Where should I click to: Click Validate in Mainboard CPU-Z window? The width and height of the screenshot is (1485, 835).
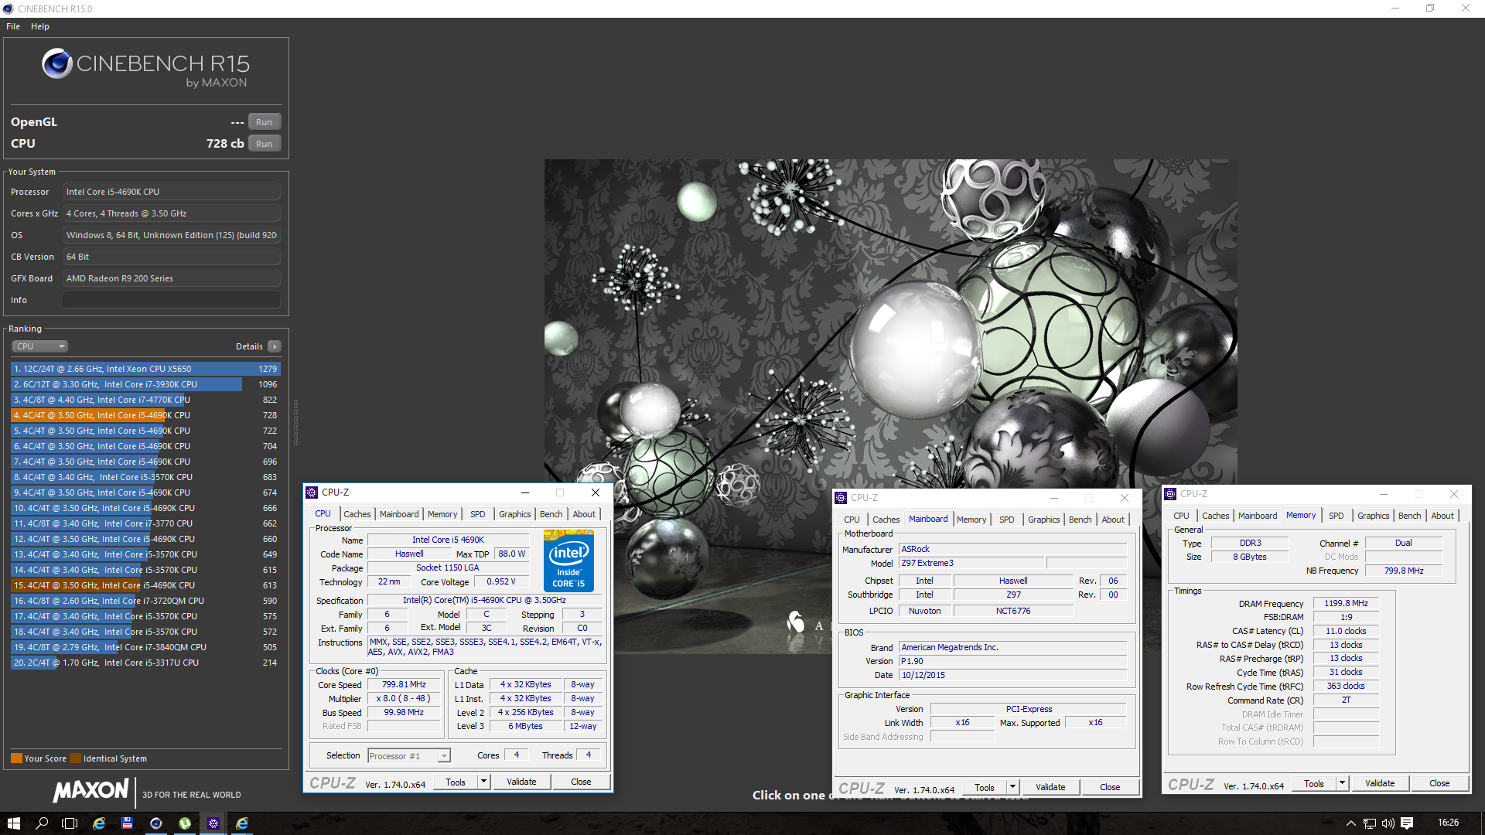[x=1050, y=787]
